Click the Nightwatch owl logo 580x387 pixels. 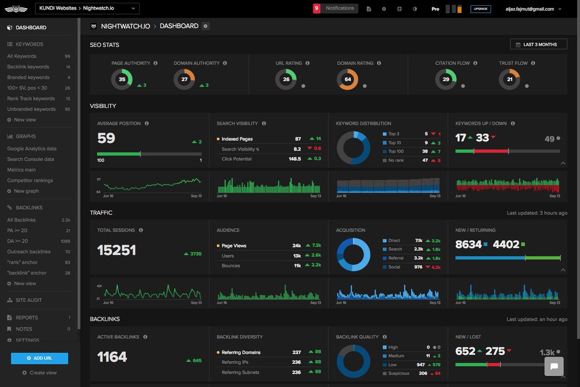tap(15, 8)
